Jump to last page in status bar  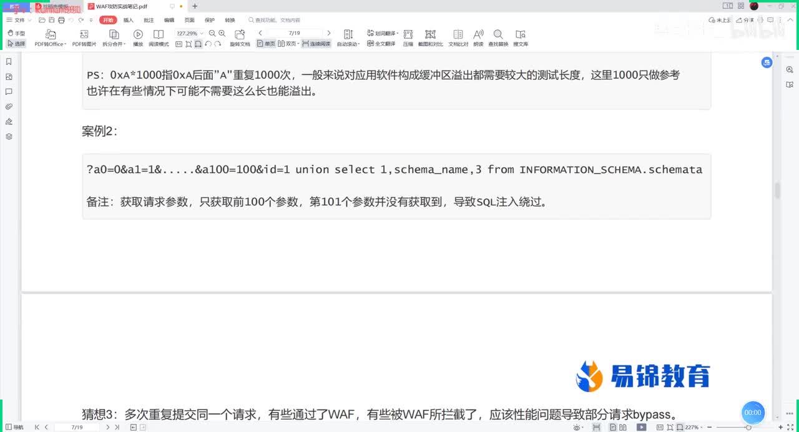pyautogui.click(x=118, y=427)
